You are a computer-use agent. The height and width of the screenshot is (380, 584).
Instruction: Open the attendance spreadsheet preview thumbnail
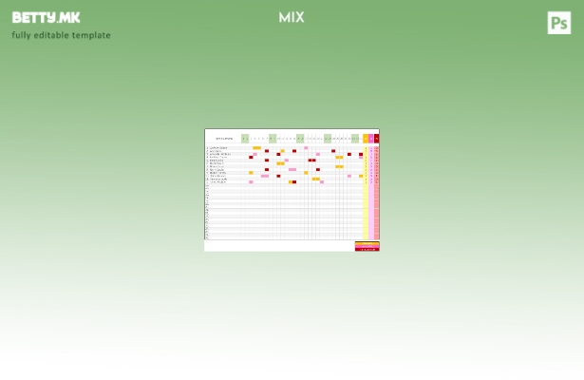tap(292, 190)
